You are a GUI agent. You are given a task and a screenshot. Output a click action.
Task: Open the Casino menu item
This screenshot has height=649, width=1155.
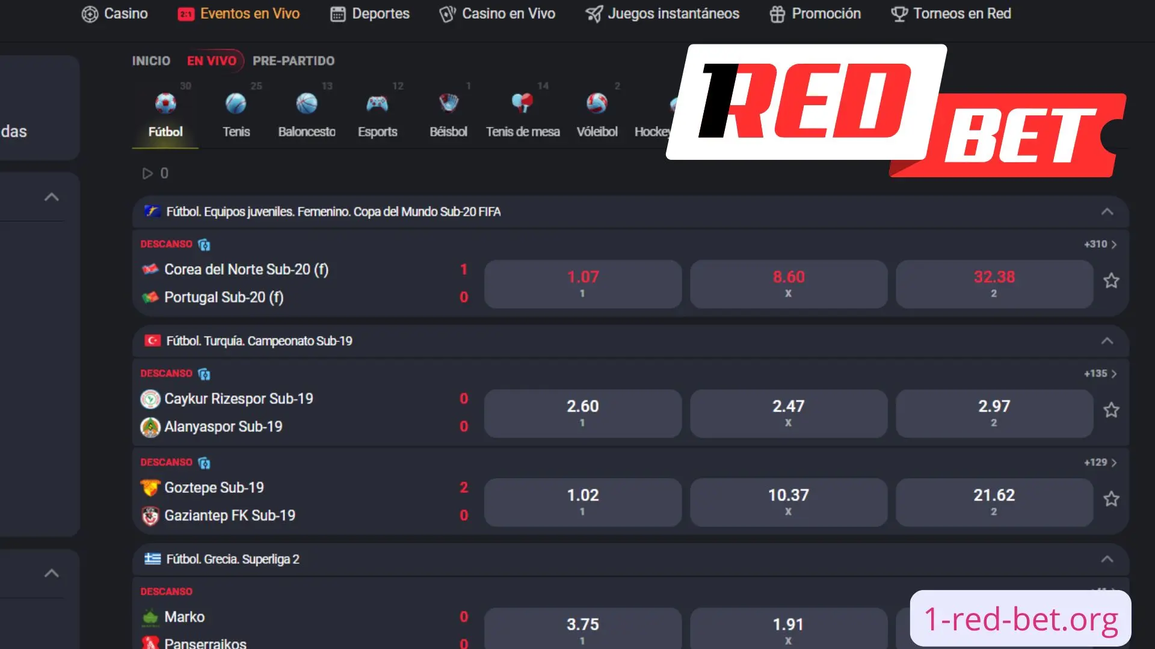(x=114, y=13)
